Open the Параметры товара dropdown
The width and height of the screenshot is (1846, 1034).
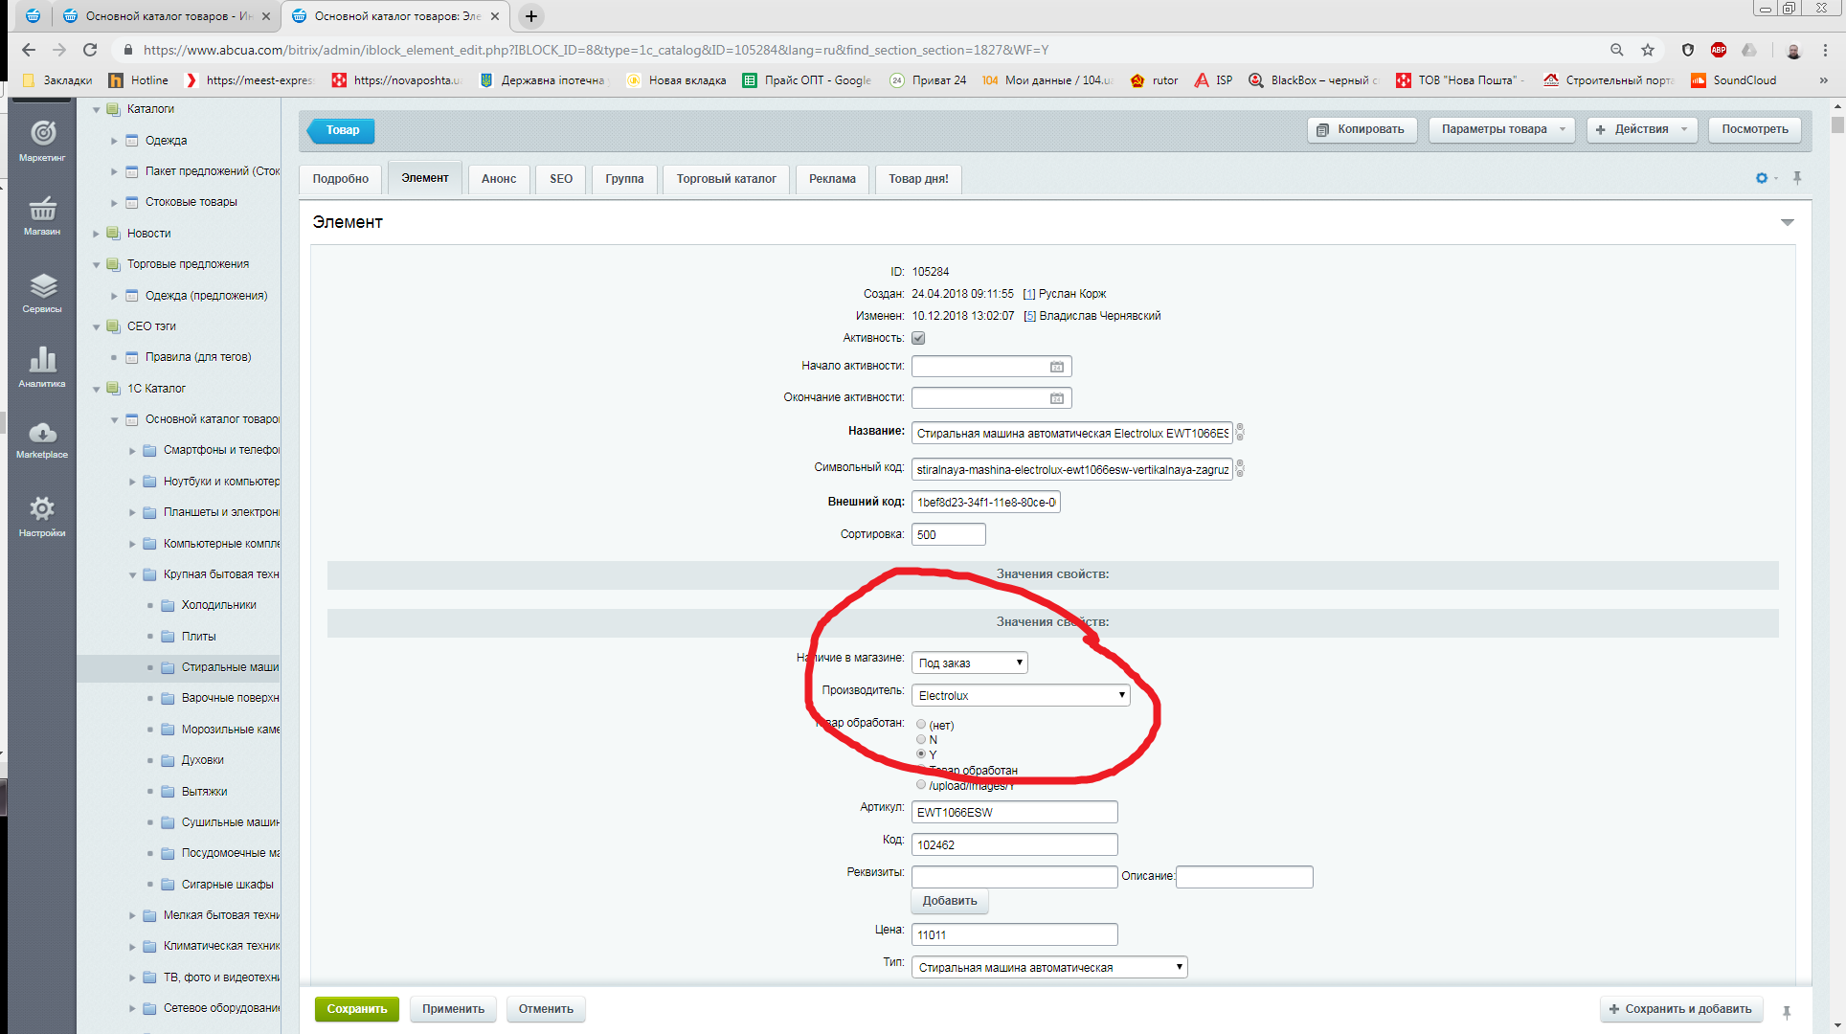(1501, 129)
